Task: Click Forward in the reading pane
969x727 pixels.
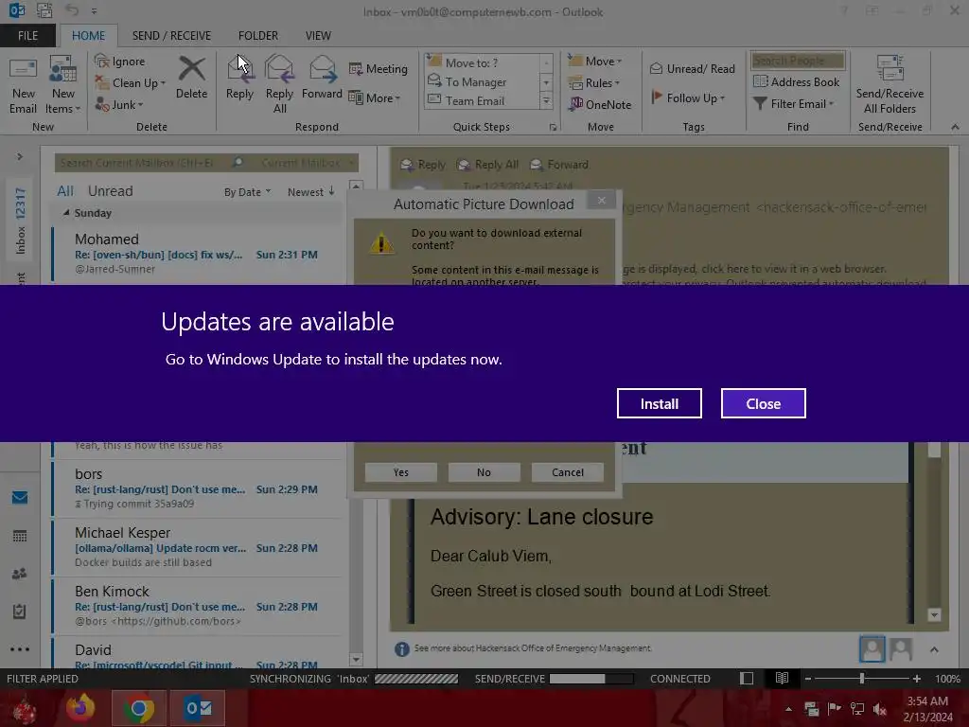Action: tap(559, 165)
